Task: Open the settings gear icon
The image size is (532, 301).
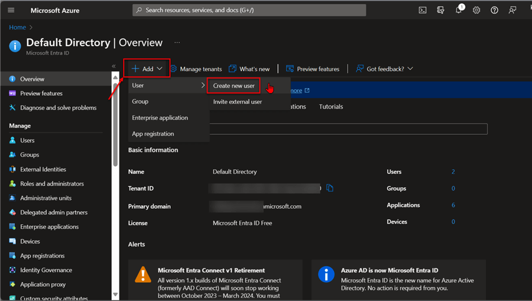Action: tap(476, 10)
